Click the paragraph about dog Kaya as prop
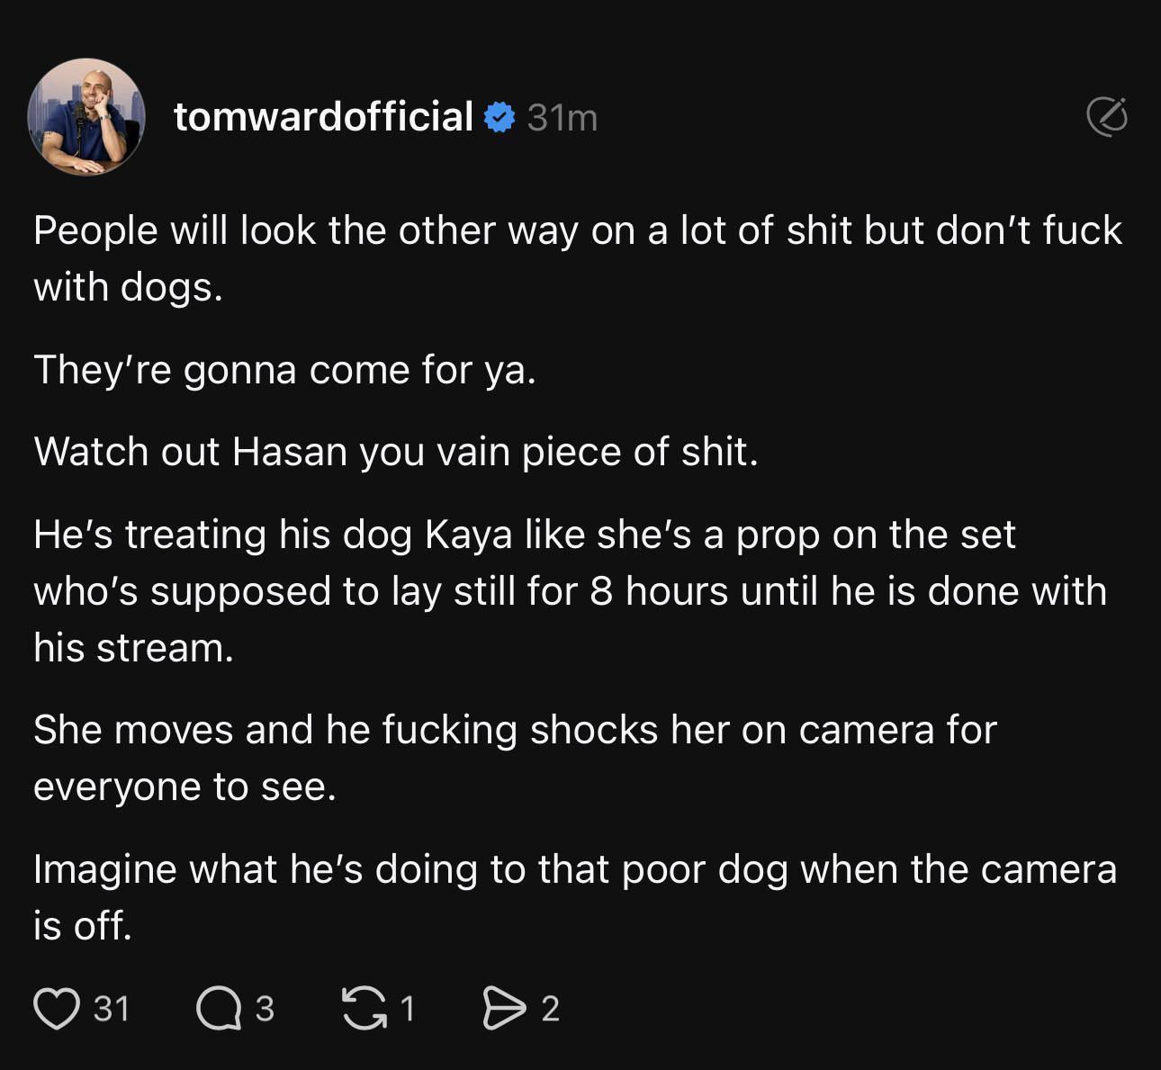Screen dimensions: 1161x1070 (x=569, y=590)
